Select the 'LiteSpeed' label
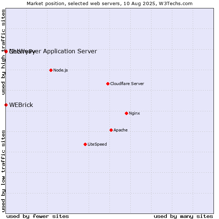This screenshot has width=219, height=219. [x=97, y=144]
